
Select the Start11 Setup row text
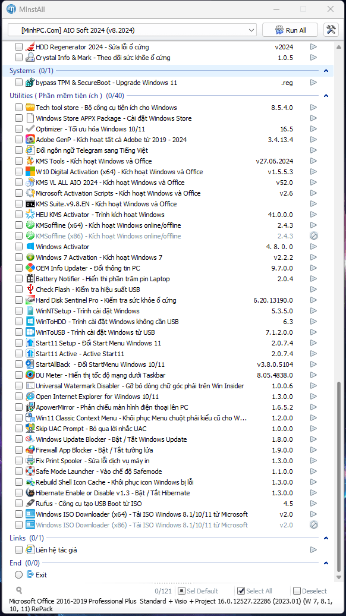point(99,343)
